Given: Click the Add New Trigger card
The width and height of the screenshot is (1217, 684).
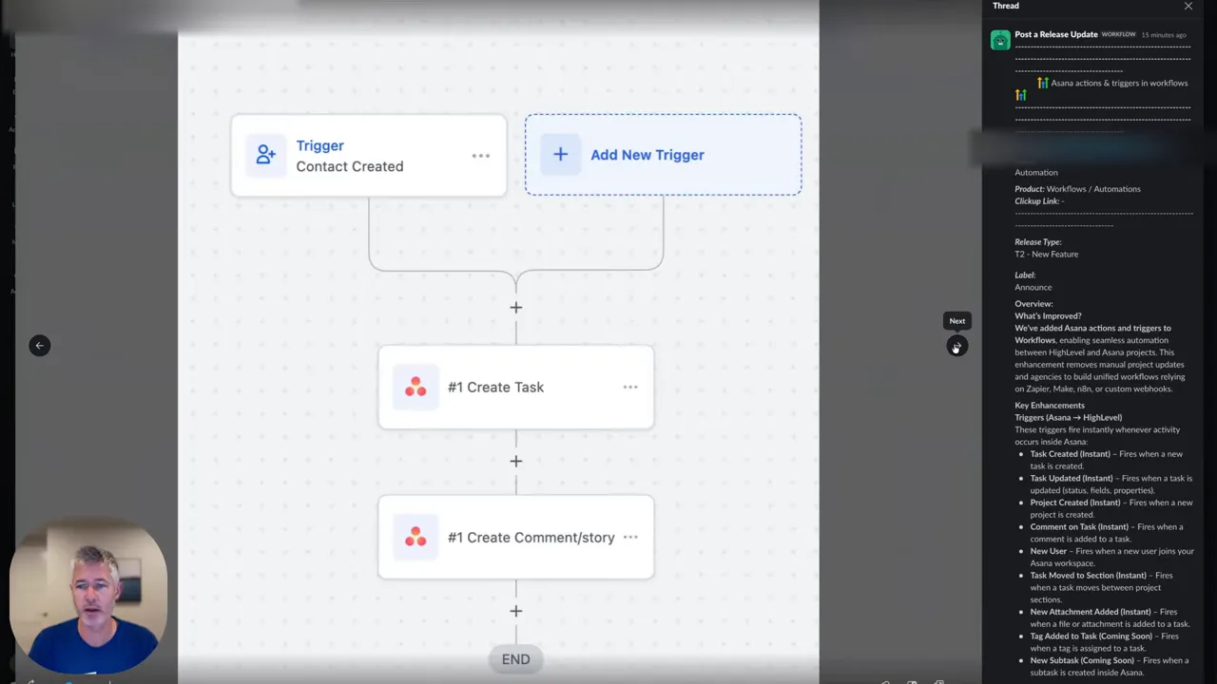Looking at the screenshot, I should click(663, 155).
